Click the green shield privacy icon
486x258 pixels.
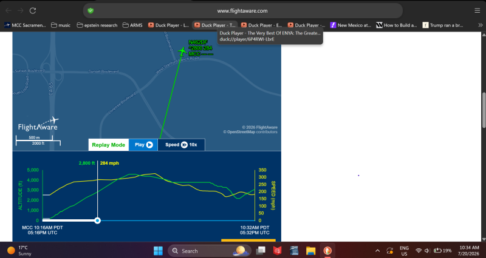point(91,11)
